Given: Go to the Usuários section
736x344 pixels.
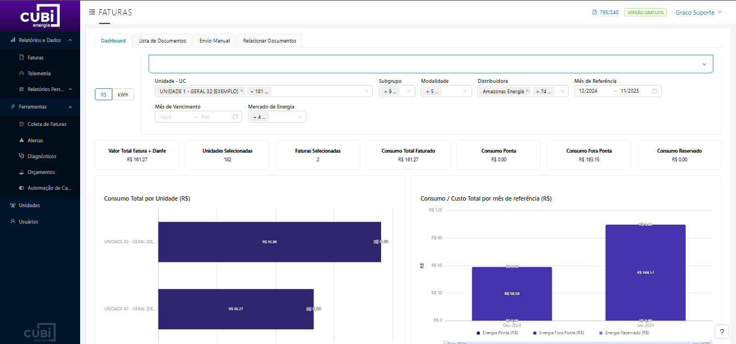Looking at the screenshot, I should (x=28, y=222).
